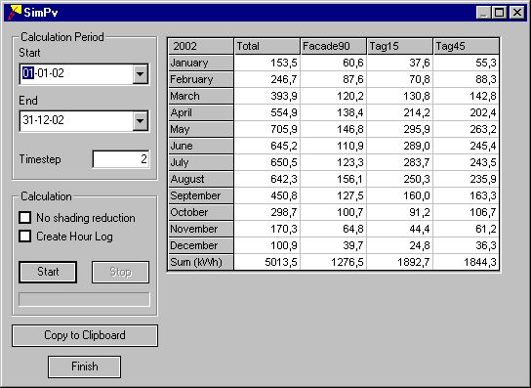
Task: Click Tag45 sum cell 1844,3
Action: coord(466,262)
